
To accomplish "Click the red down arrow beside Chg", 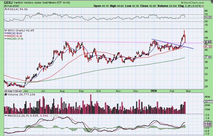I will click(203, 6).
